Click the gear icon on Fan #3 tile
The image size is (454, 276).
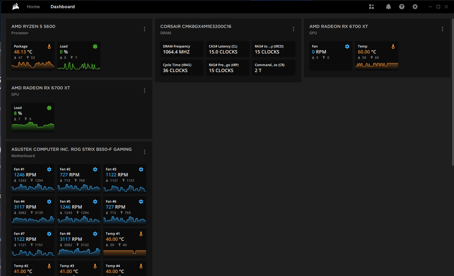tap(141, 169)
